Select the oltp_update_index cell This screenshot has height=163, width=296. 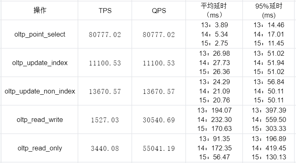point(40,63)
